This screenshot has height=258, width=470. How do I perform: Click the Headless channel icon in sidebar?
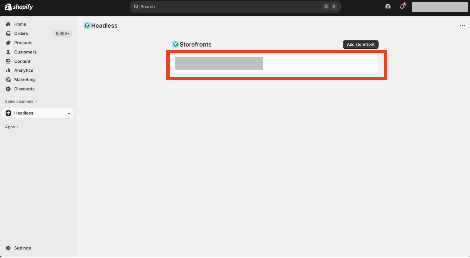8,113
